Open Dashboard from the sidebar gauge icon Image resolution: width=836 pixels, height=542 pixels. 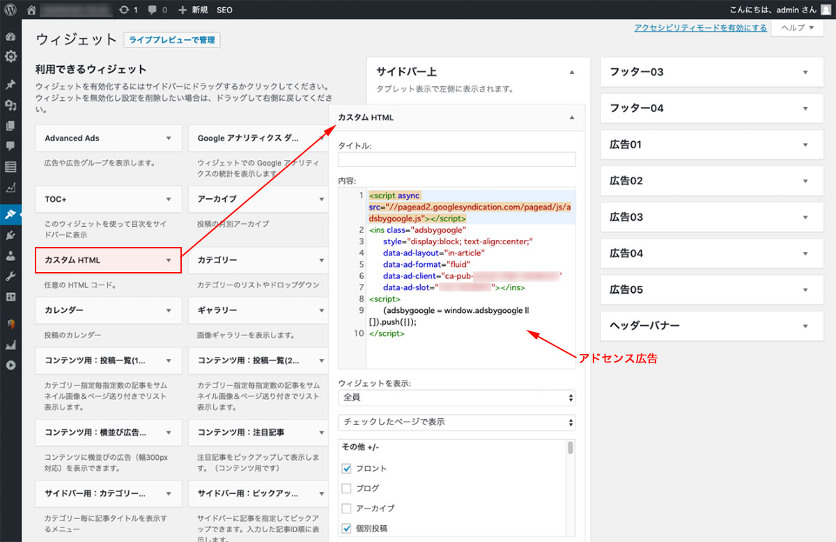coord(10,37)
